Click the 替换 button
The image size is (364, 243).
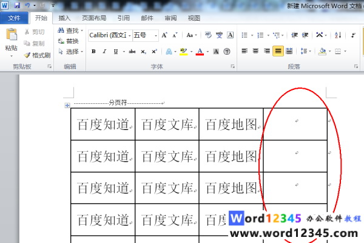[x=68, y=41]
